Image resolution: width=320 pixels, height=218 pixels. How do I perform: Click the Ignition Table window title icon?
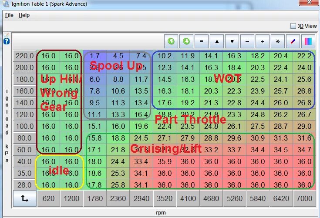7,3
